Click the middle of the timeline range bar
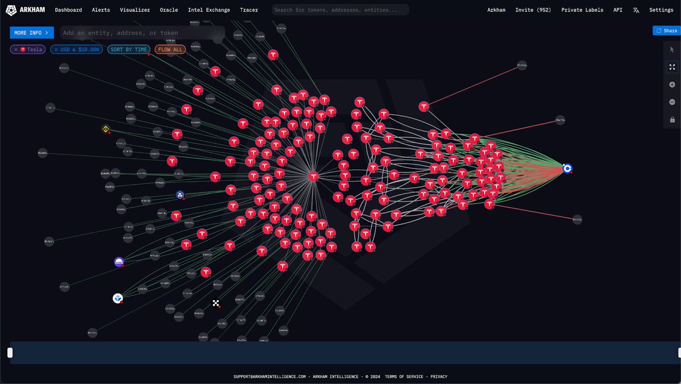Viewport: 681px width, 384px height. click(345, 353)
